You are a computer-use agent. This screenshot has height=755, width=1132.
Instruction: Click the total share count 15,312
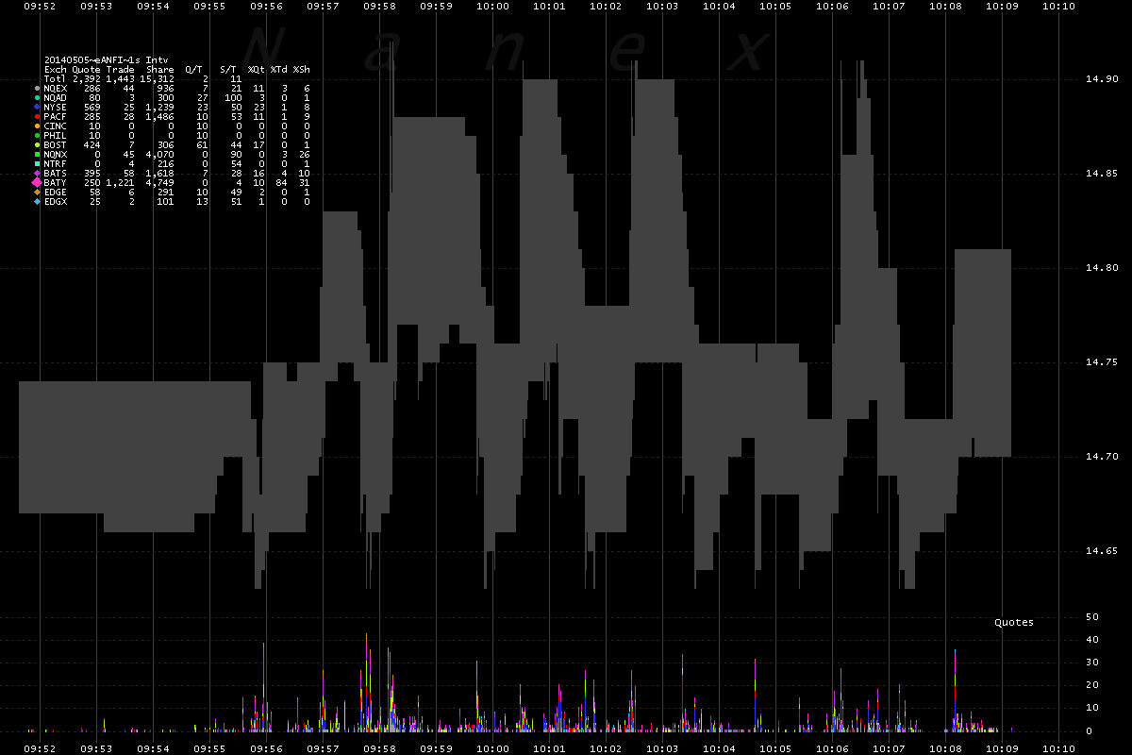tap(158, 78)
